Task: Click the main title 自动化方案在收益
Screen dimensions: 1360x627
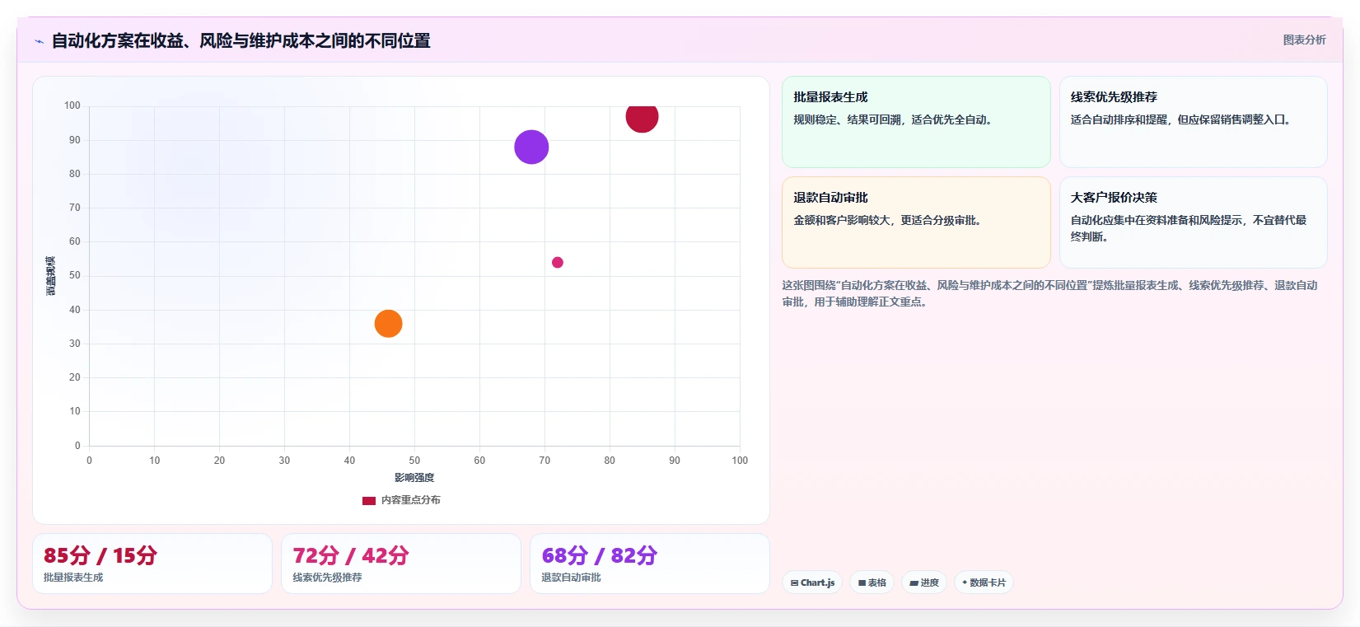Action: point(241,41)
